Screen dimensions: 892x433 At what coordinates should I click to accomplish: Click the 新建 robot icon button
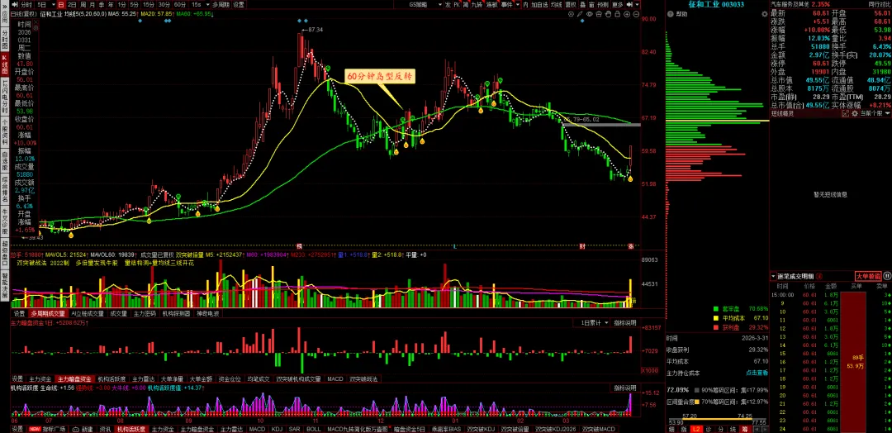tap(83, 429)
